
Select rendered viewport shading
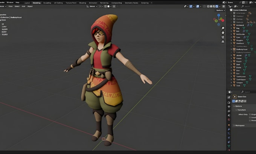click(x=217, y=6)
